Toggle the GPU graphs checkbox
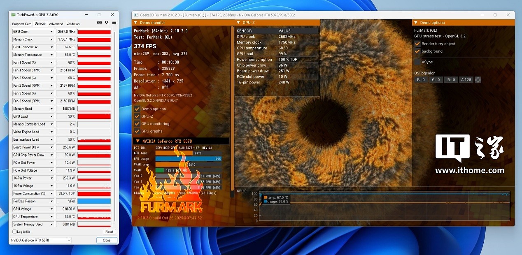This screenshot has height=255, width=522. [x=137, y=131]
